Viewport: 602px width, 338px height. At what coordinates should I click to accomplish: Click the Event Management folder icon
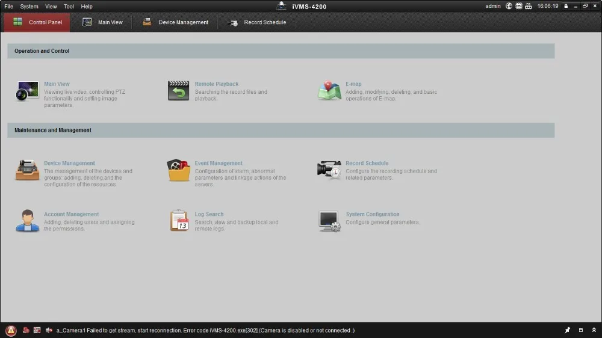point(179,170)
